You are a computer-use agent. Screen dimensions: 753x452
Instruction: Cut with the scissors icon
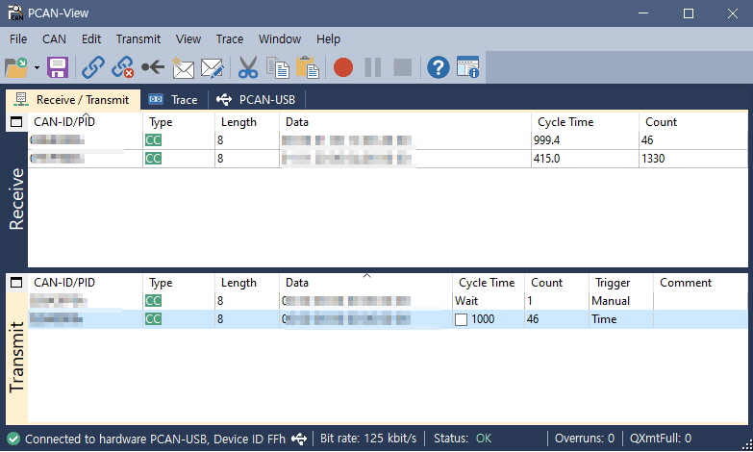248,67
